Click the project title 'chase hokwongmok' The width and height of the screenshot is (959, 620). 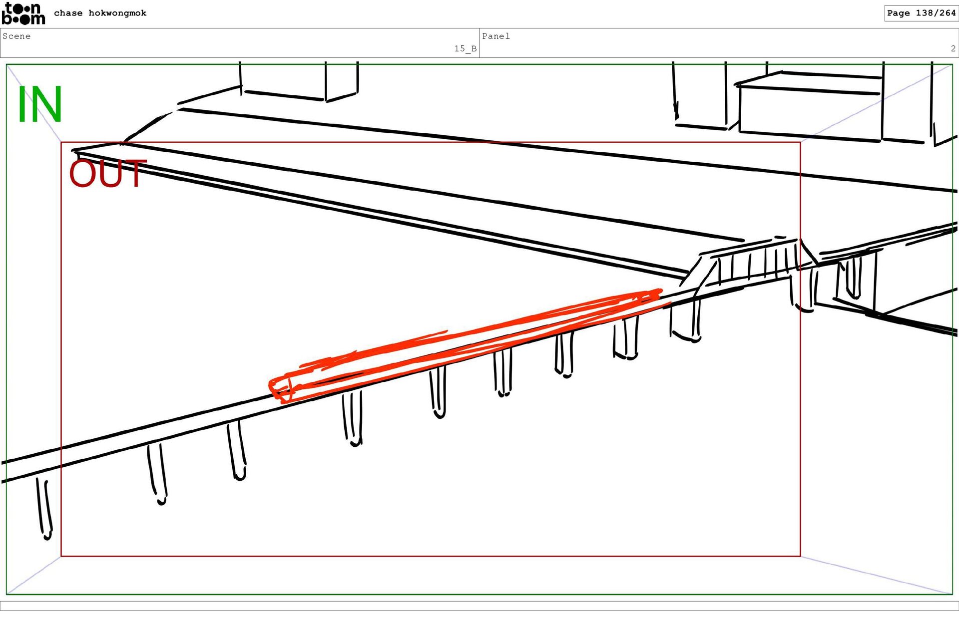point(100,13)
